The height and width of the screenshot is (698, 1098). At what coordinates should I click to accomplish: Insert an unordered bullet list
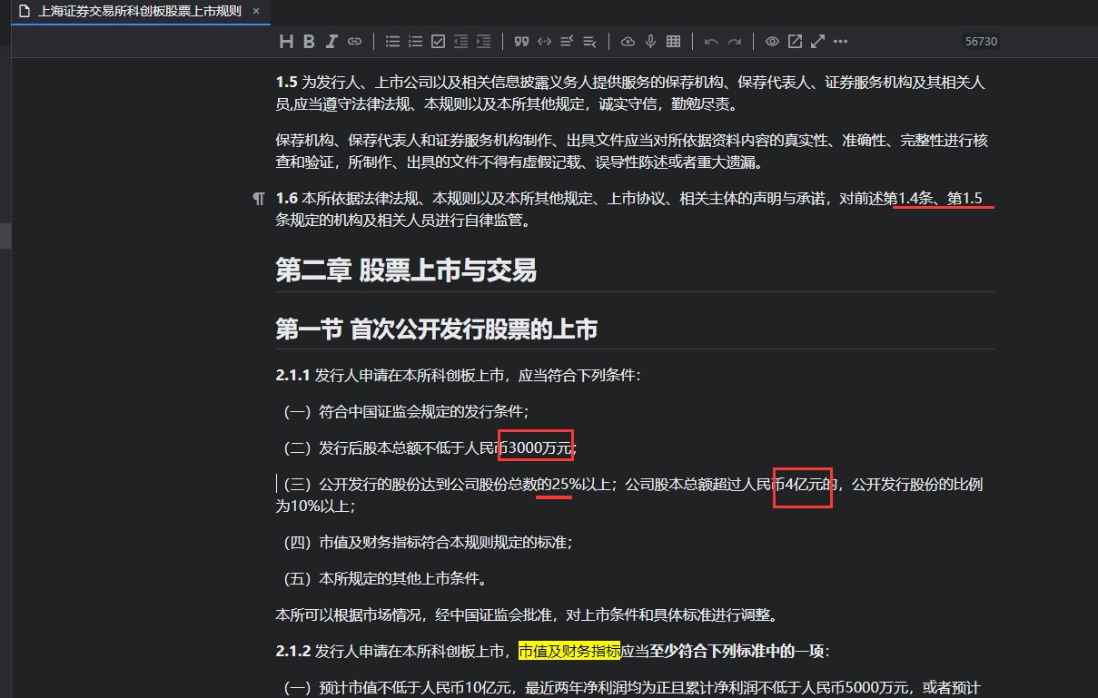[x=392, y=41]
